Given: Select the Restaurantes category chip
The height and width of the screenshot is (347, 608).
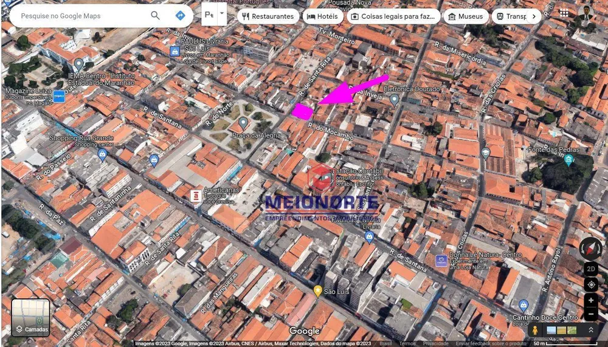Looking at the screenshot, I should pyautogui.click(x=268, y=16).
